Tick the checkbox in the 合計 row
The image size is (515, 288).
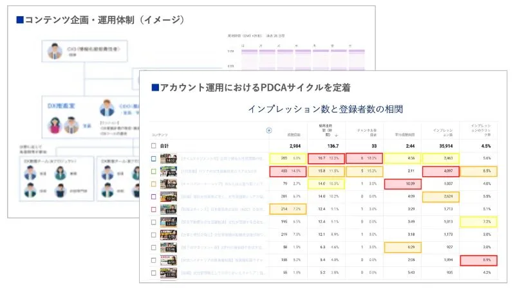point(153,146)
